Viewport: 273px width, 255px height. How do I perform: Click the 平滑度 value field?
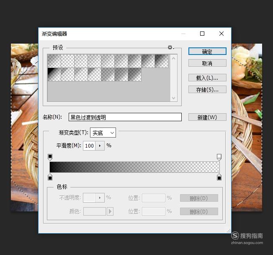[89, 146]
